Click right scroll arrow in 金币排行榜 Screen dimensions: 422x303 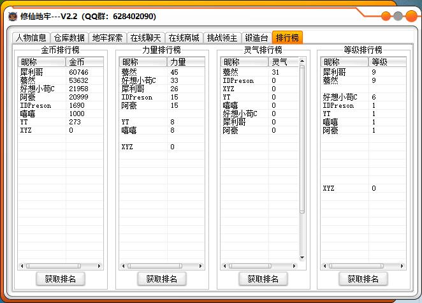[x=99, y=266]
